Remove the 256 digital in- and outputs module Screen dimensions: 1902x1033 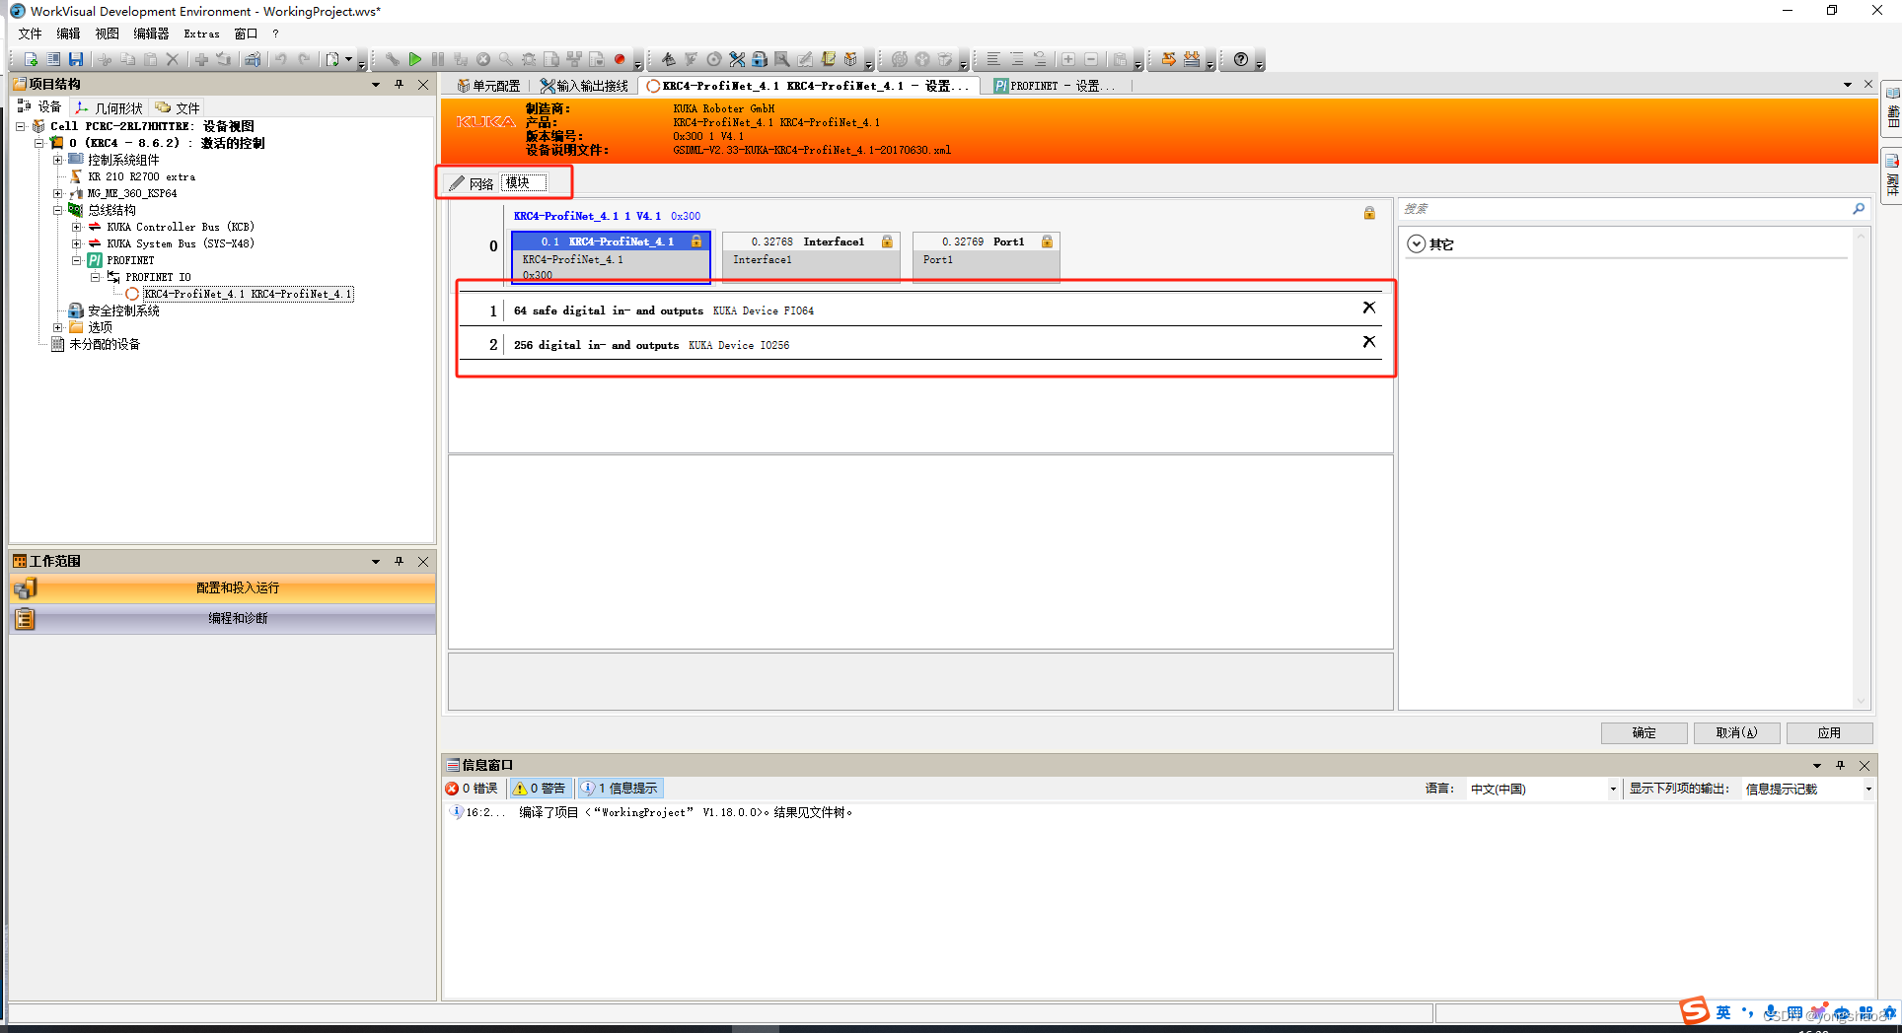(1368, 342)
